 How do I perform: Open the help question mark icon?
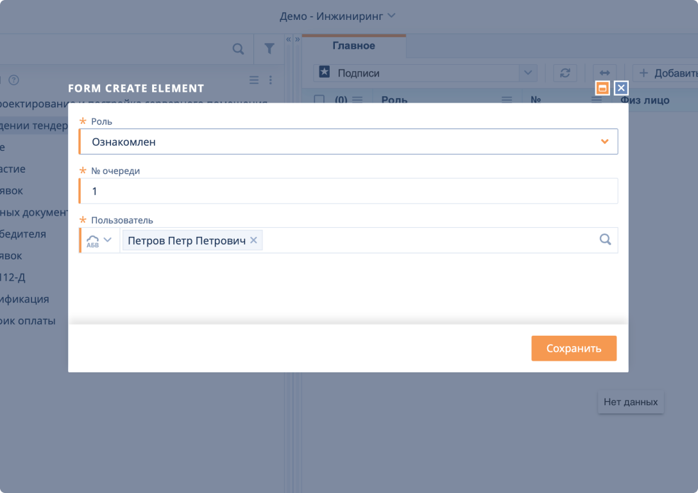point(13,80)
